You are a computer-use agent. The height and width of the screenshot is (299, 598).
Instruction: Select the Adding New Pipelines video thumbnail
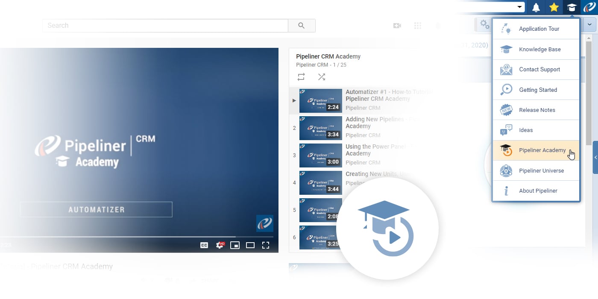[x=320, y=128]
